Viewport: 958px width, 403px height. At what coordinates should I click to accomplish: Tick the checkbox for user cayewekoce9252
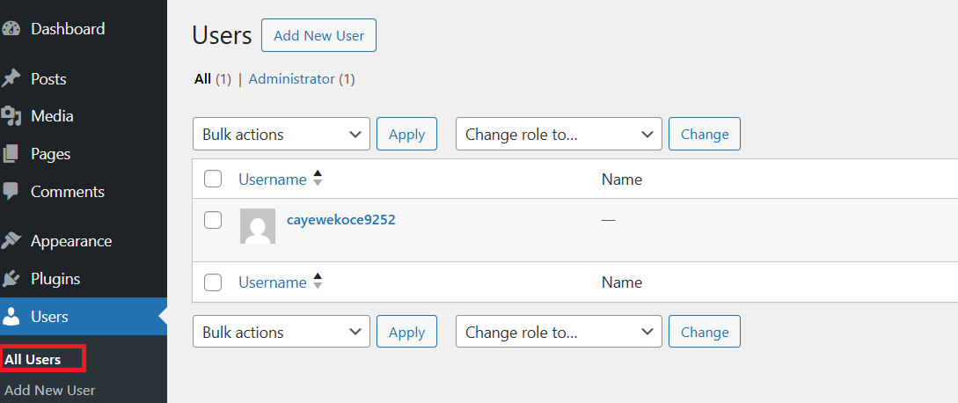coord(213,220)
